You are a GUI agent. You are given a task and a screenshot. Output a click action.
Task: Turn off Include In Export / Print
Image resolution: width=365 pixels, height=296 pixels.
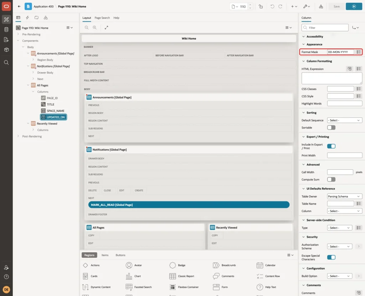[x=331, y=146]
